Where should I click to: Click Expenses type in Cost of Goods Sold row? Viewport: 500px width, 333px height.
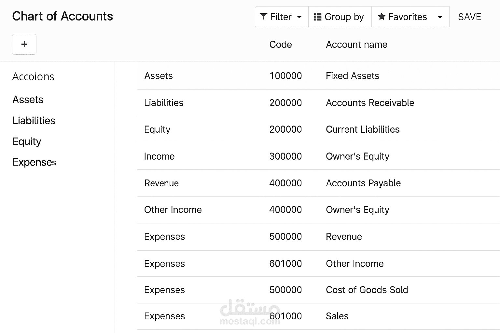[x=164, y=290]
